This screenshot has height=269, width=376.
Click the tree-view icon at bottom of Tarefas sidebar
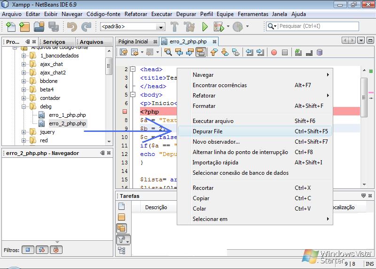click(x=122, y=251)
